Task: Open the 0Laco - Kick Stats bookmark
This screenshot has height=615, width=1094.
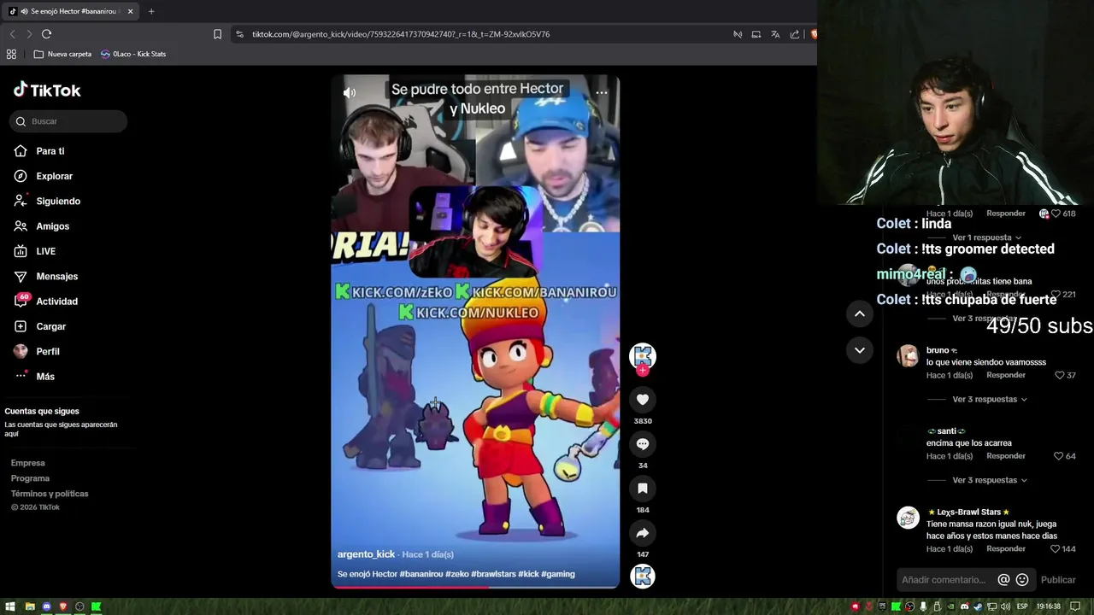Action: [x=133, y=54]
